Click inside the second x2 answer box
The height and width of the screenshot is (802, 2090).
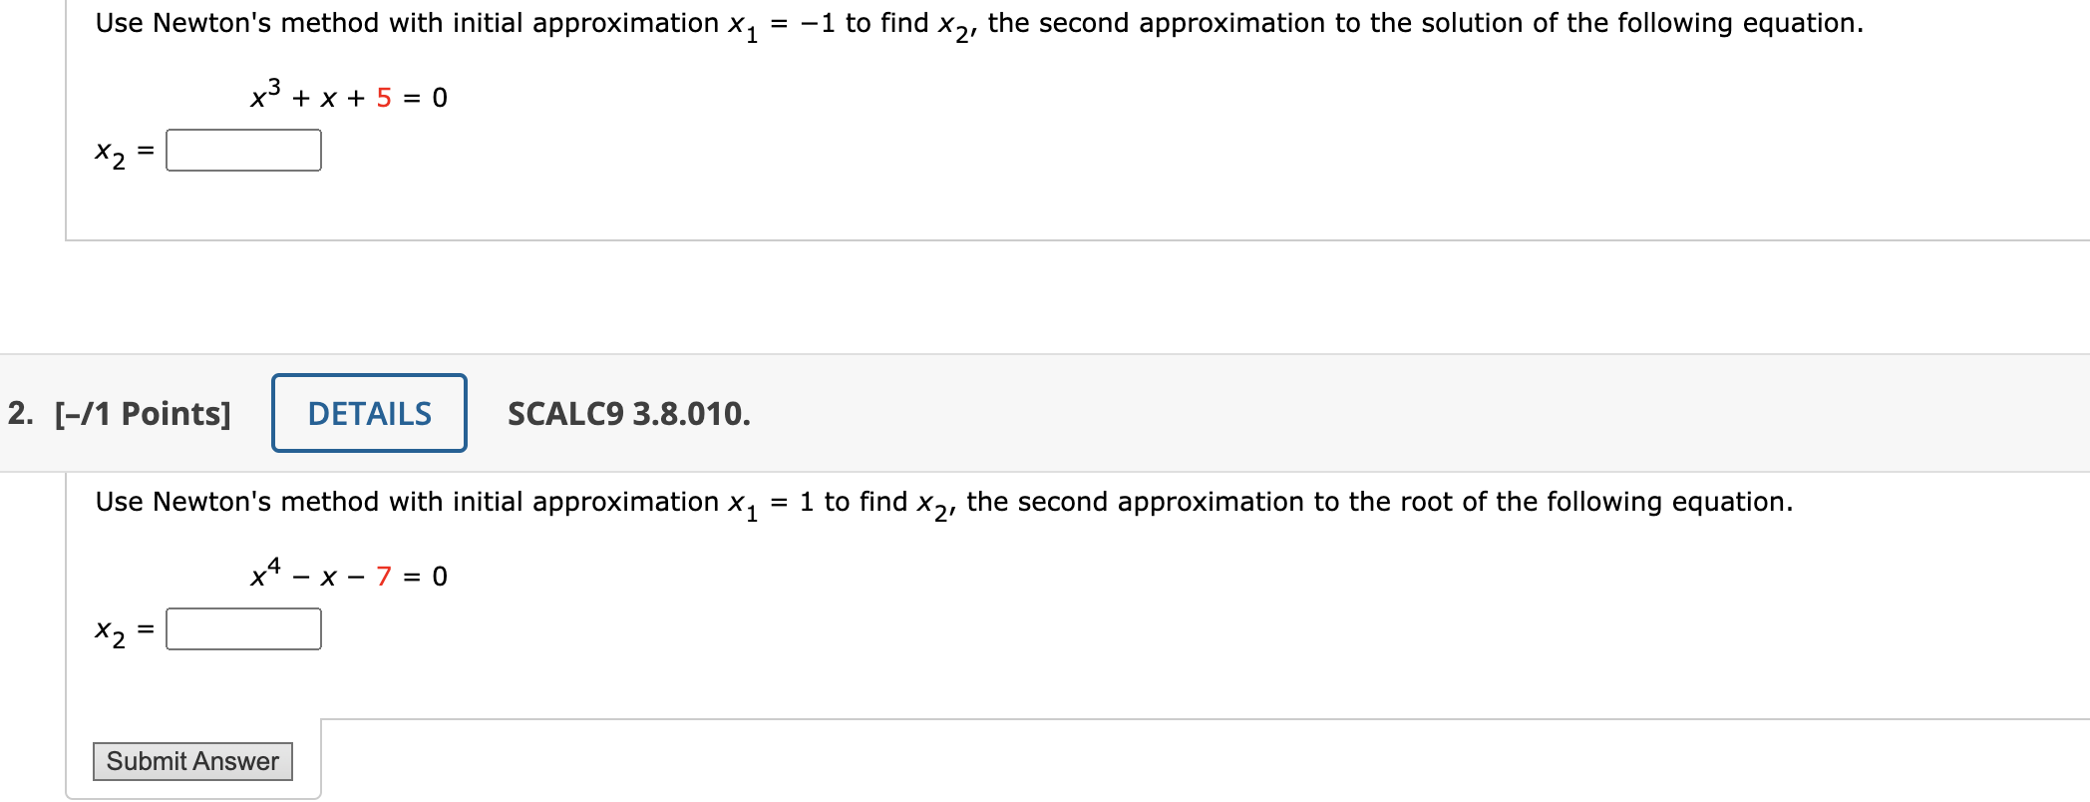tap(242, 628)
